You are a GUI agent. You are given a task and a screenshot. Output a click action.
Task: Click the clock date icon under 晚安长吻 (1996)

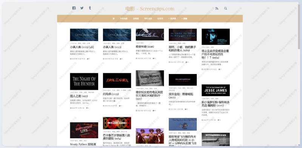point(137,59)
